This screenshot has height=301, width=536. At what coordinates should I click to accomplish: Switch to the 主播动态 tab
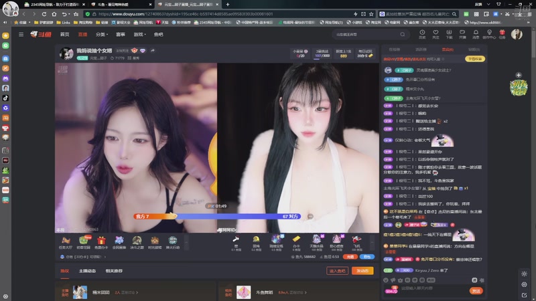pos(87,271)
